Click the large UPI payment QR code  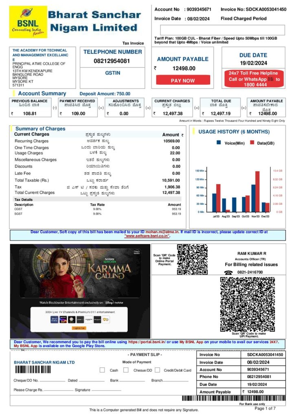point(248,304)
